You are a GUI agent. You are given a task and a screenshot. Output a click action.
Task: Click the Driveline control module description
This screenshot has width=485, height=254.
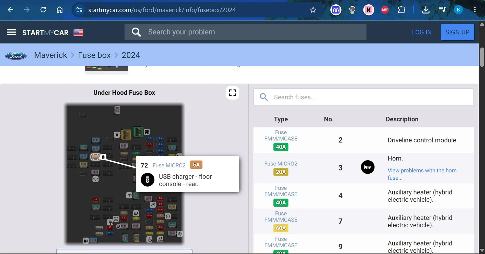422,140
